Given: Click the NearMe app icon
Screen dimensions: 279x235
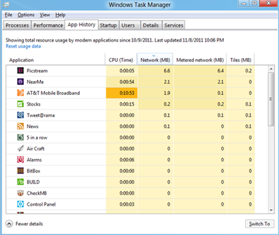Looking at the screenshot, I should coord(20,81).
